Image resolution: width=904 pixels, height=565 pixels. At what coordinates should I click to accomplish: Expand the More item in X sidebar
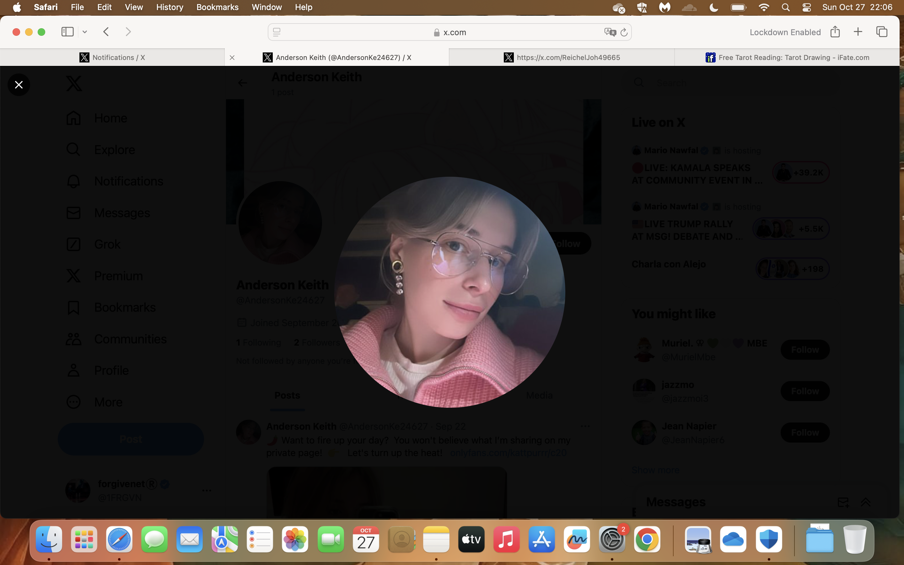pos(94,402)
